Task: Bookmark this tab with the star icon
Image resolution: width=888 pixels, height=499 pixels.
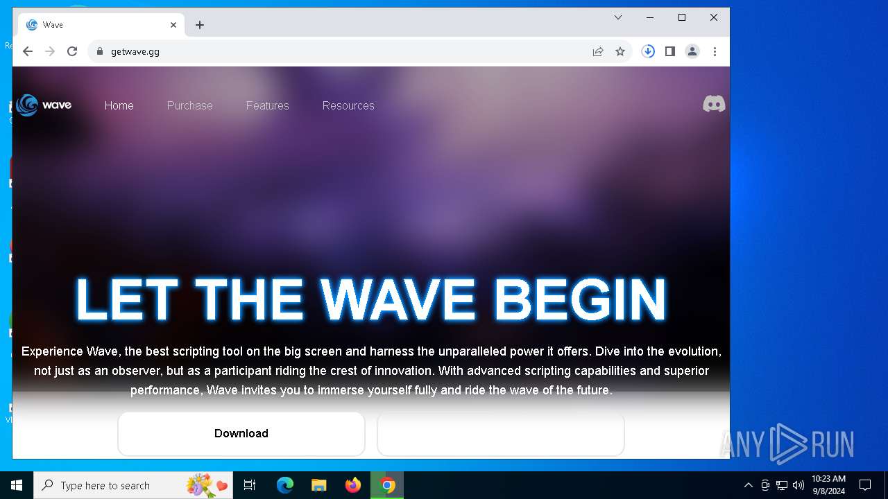Action: [x=620, y=51]
